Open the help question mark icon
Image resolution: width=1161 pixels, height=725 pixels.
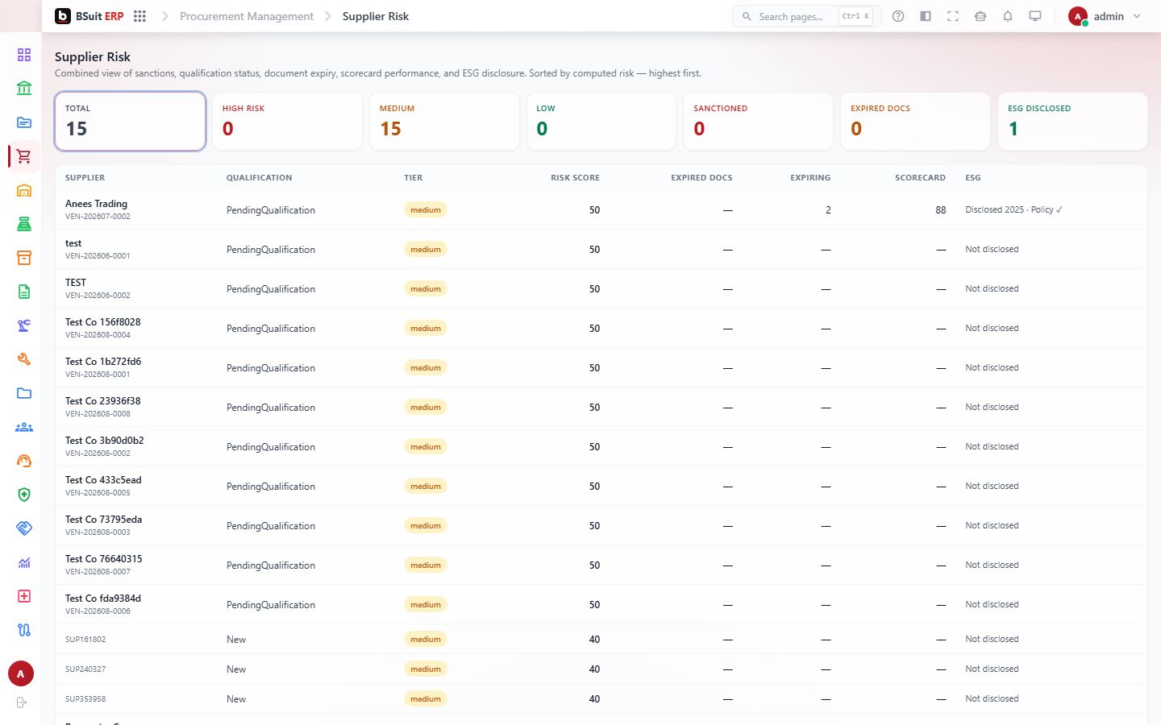pos(898,16)
